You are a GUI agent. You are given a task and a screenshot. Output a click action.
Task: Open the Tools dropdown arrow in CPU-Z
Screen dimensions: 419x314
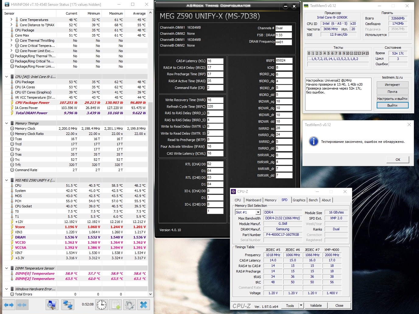pyautogui.click(x=301, y=305)
